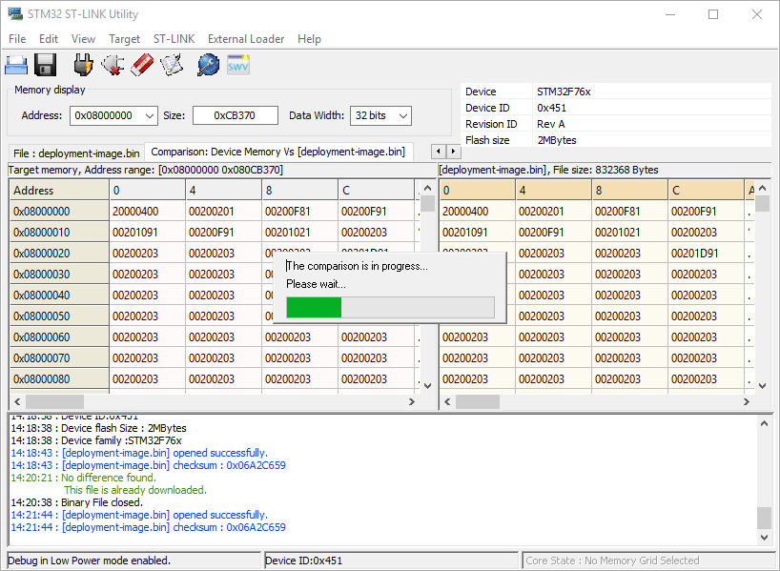Image resolution: width=780 pixels, height=571 pixels.
Task: Click left grid horizontal scroll right arrow
Action: [412, 402]
